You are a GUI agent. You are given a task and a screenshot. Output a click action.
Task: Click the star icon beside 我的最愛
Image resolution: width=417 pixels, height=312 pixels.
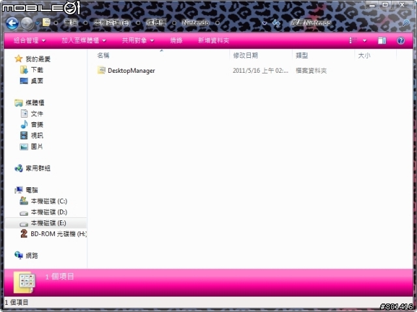[18, 58]
